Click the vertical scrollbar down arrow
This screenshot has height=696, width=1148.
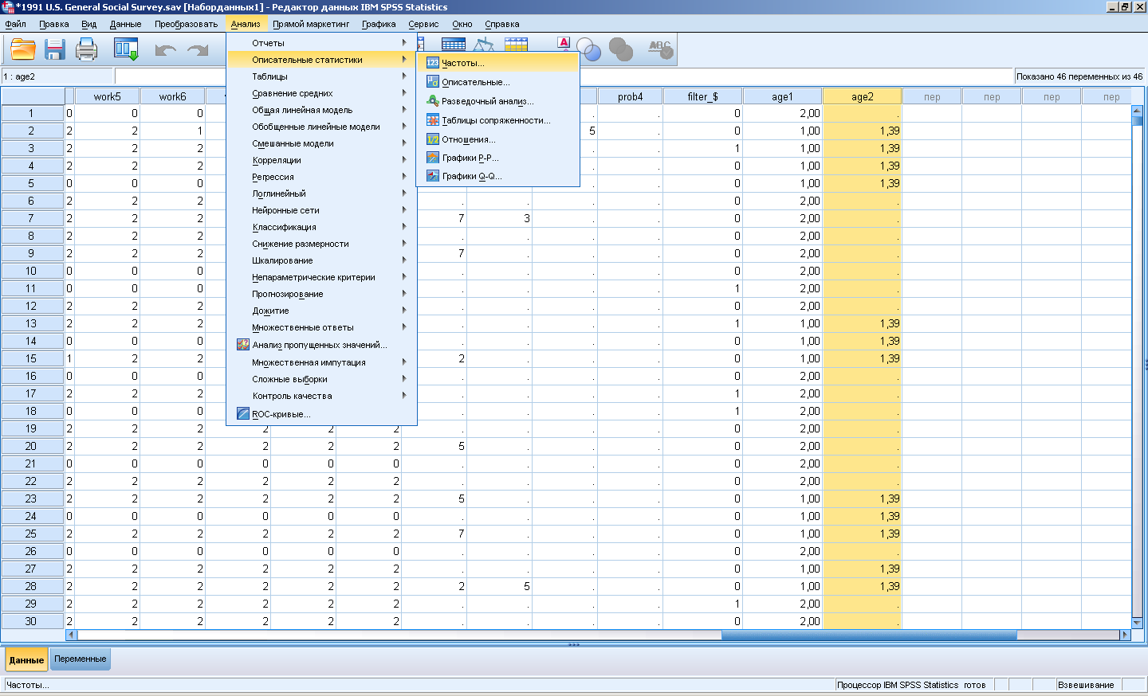tap(1138, 622)
